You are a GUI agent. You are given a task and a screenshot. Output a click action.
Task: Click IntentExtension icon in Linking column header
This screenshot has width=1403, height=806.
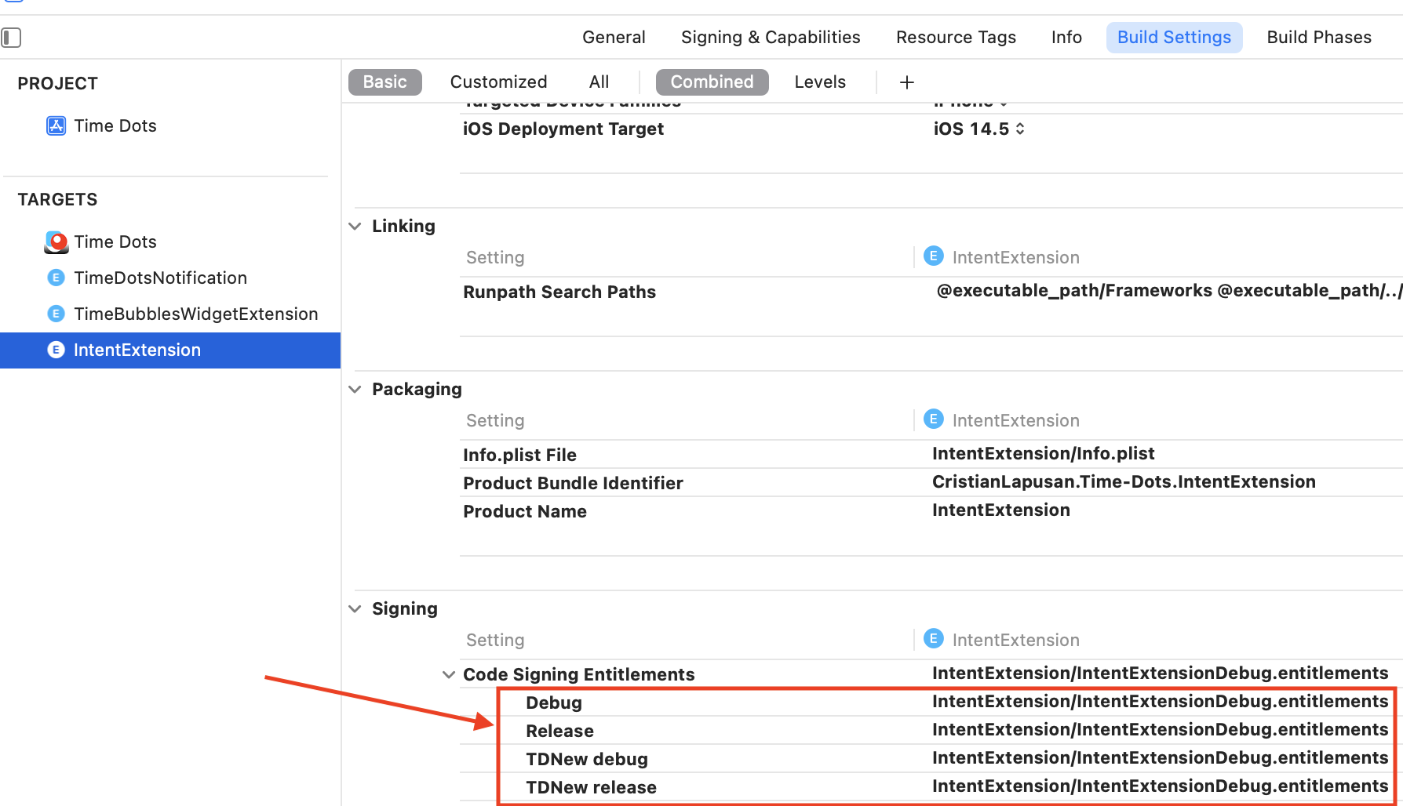933,257
